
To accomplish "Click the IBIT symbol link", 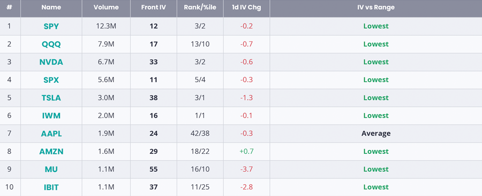I will tap(51, 187).
